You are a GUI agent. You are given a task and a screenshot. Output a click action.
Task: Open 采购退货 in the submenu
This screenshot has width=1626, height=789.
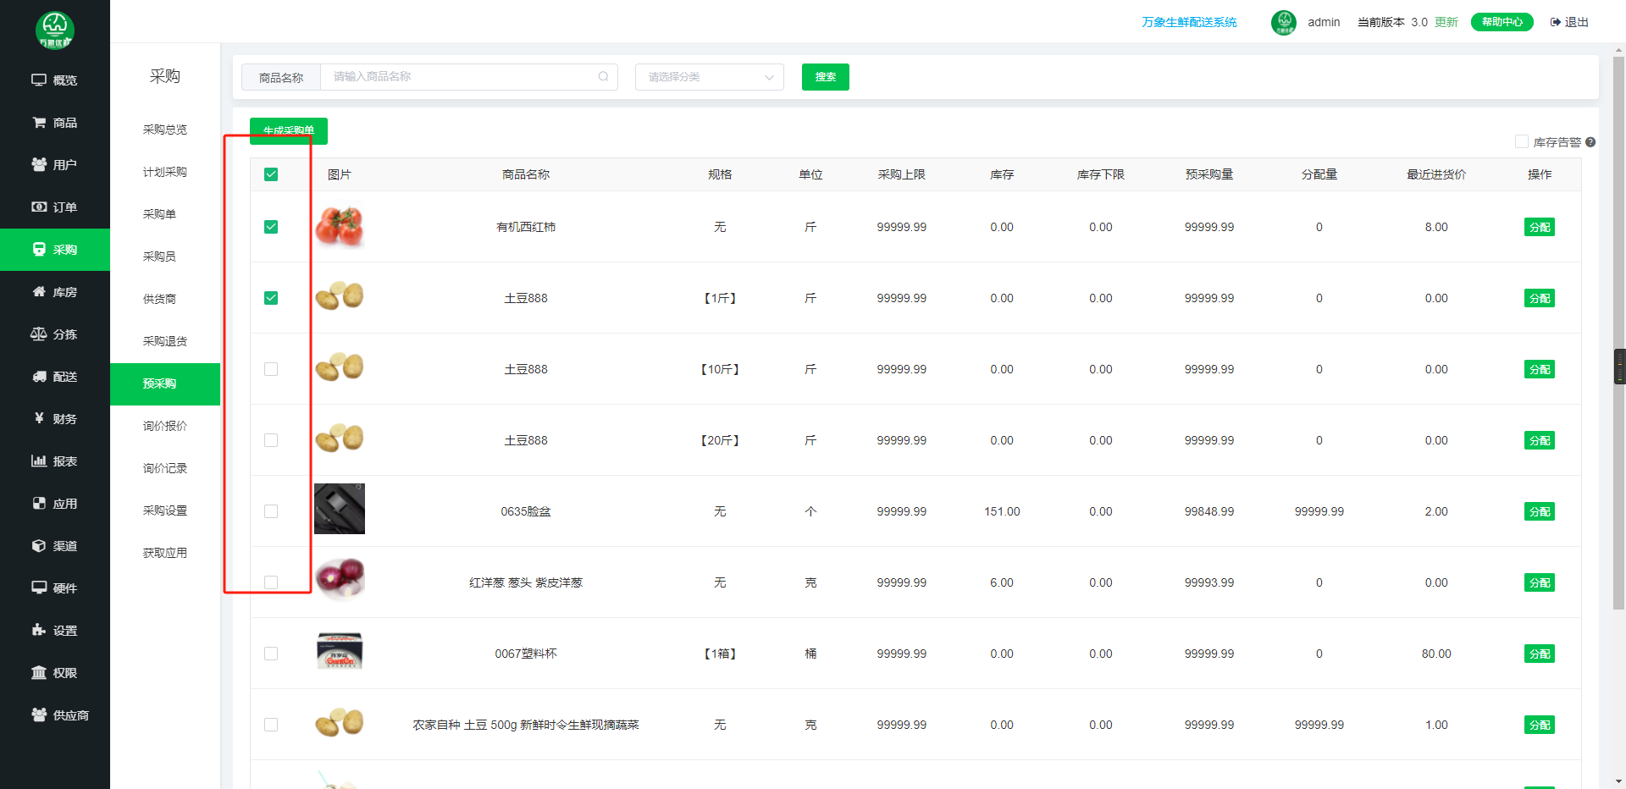(165, 341)
